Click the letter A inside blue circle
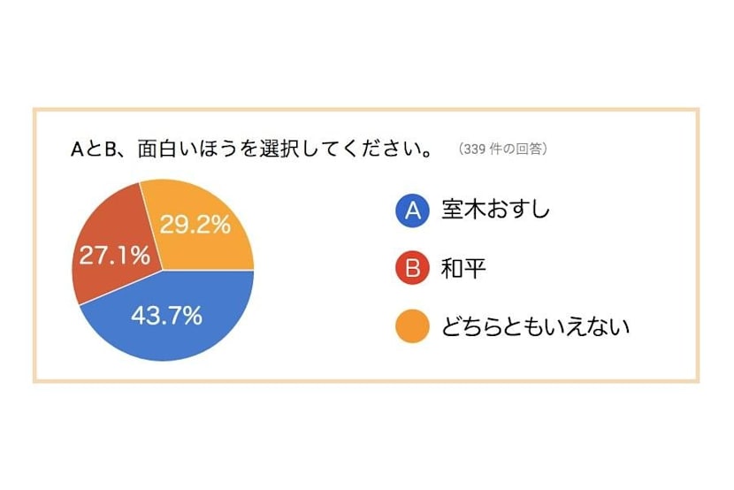 [x=412, y=211]
